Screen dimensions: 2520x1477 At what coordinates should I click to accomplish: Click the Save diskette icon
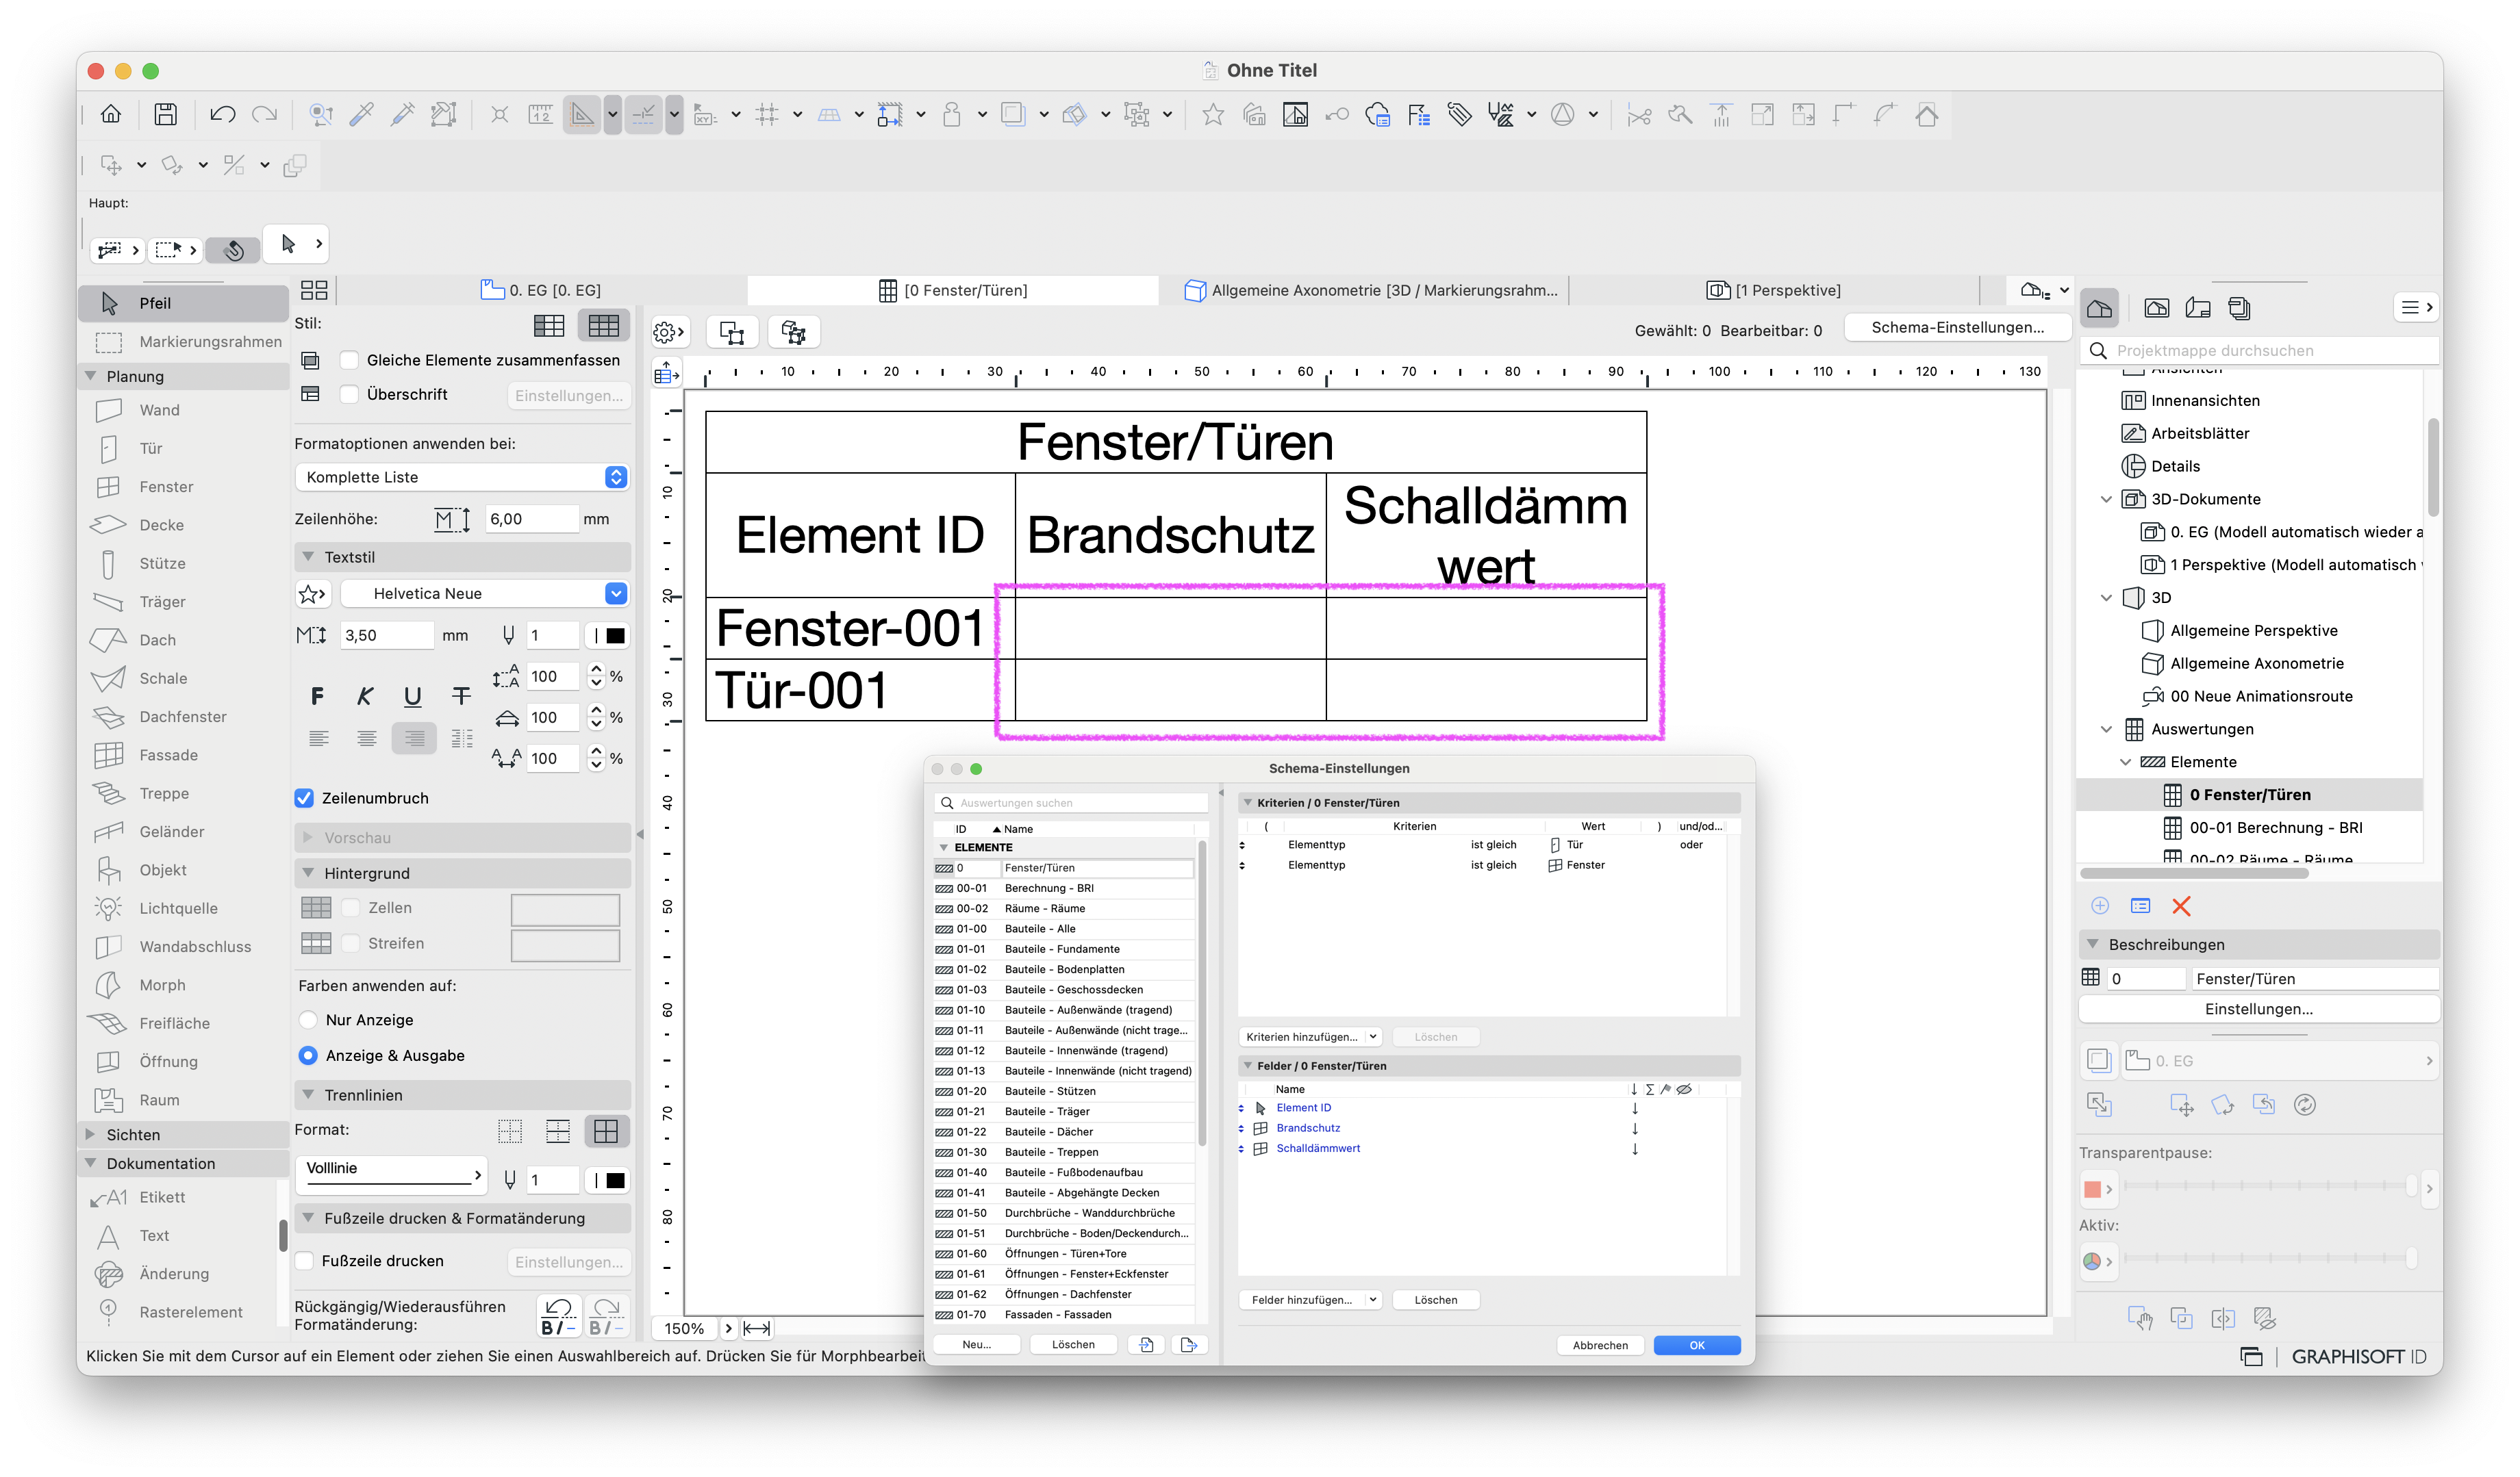(165, 115)
